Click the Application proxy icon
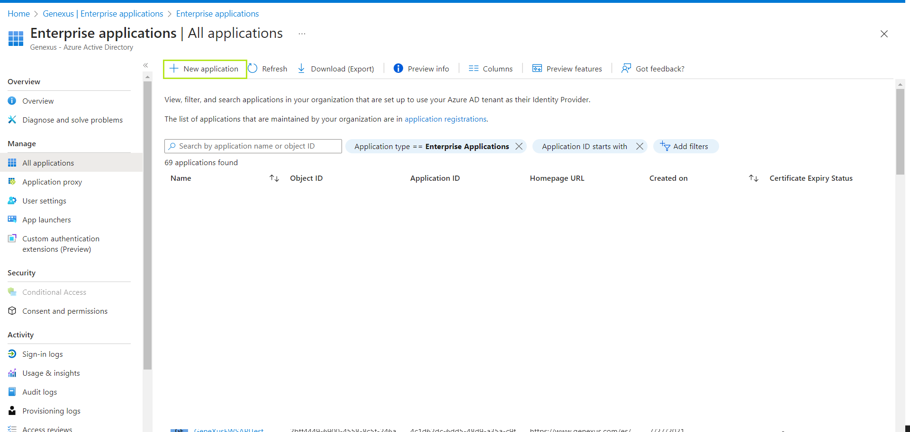Screen dimensions: 910x432 12,182
